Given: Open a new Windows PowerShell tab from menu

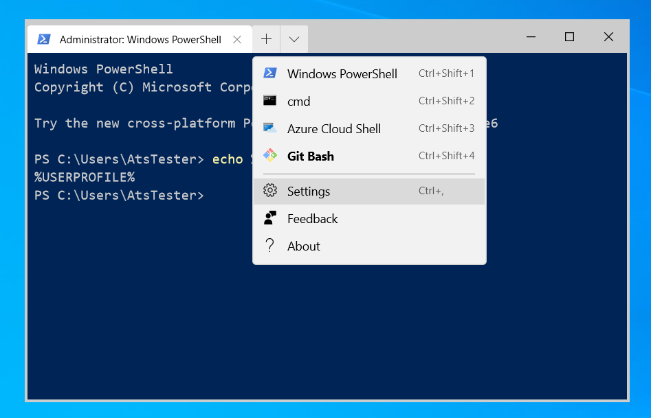Looking at the screenshot, I should coord(342,73).
